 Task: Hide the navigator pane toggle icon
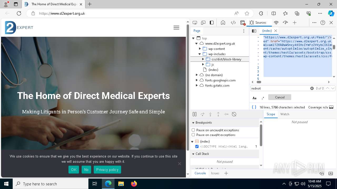coord(254,31)
